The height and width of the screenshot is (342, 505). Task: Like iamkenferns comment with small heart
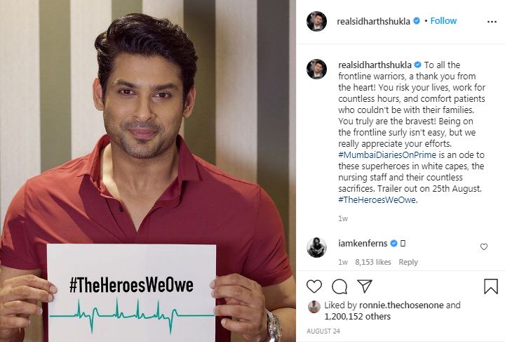point(484,247)
